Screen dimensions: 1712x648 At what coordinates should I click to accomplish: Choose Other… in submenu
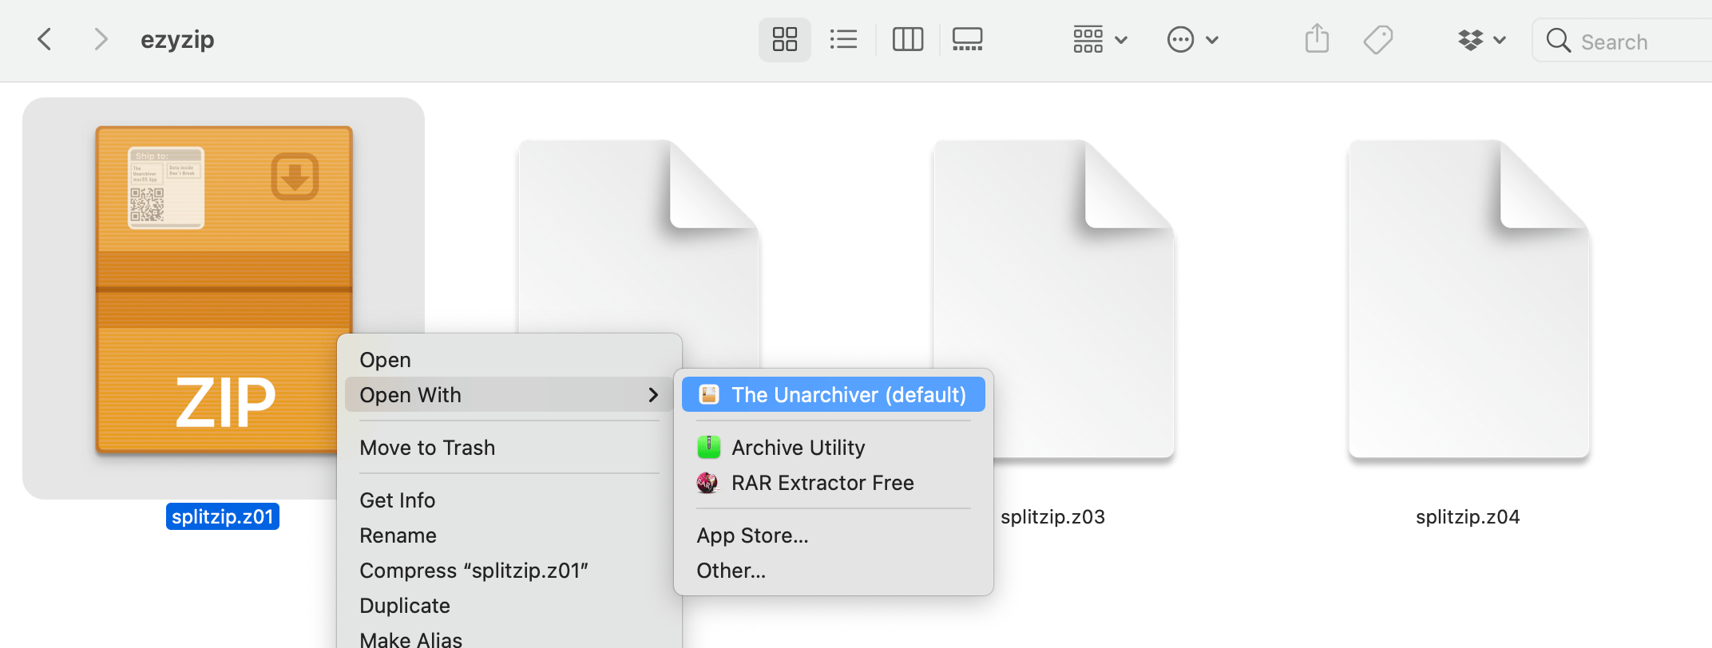834,571
